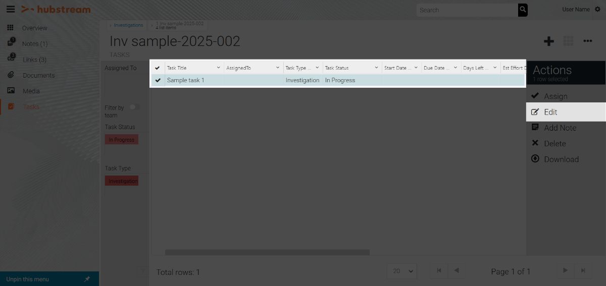Open the Start Date column dropdown
The image size is (606, 286).
416,68
